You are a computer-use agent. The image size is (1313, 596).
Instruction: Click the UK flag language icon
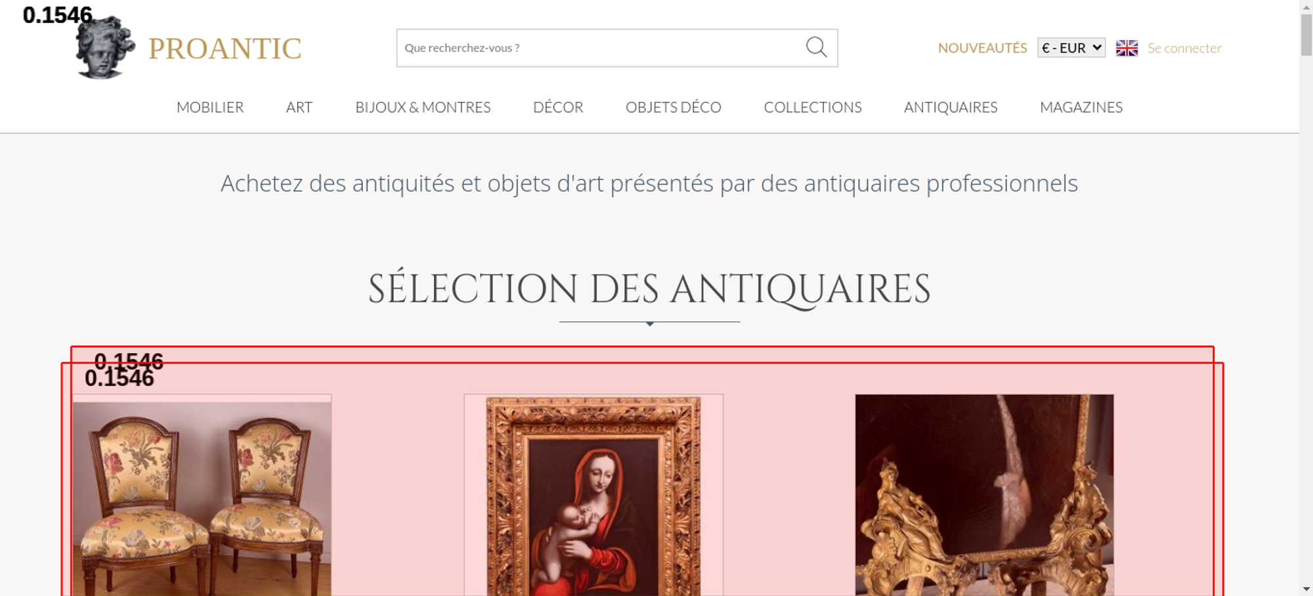(1127, 48)
